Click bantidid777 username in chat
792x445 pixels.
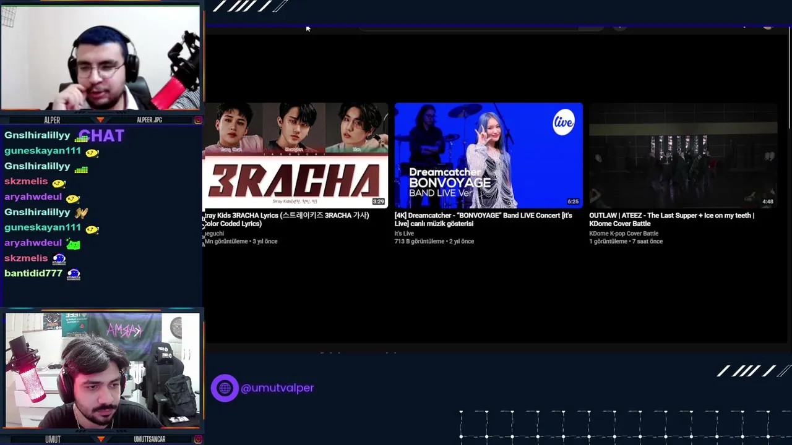[x=33, y=273]
